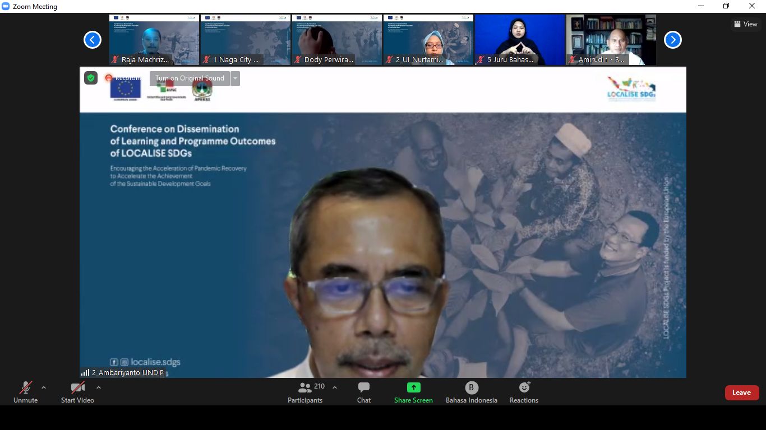
Task: Select the Juru Bahasa interpreter video thumbnail
Action: [520, 40]
